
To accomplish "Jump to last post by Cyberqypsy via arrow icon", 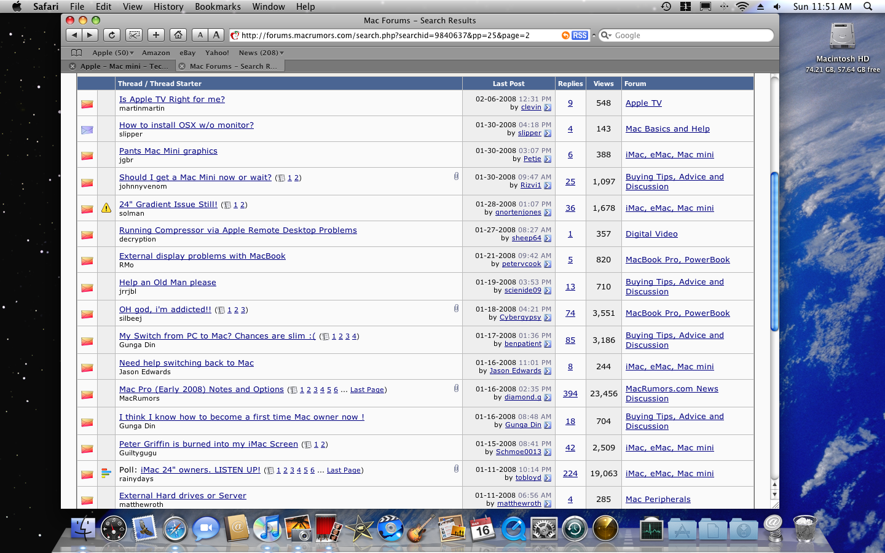I will (x=548, y=318).
